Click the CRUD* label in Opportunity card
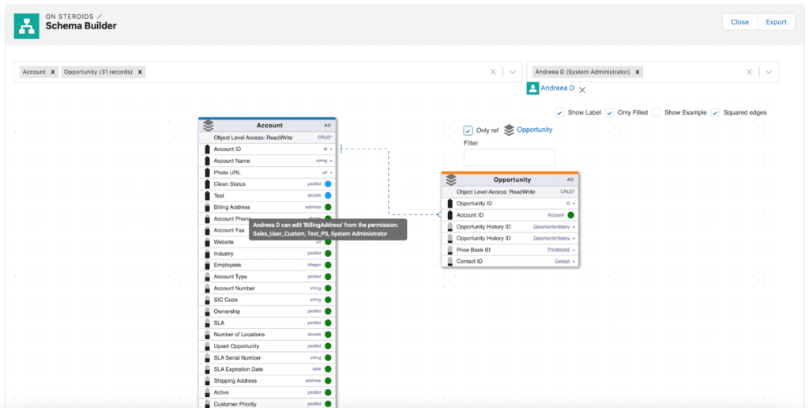This screenshot has width=809, height=408. (x=567, y=191)
